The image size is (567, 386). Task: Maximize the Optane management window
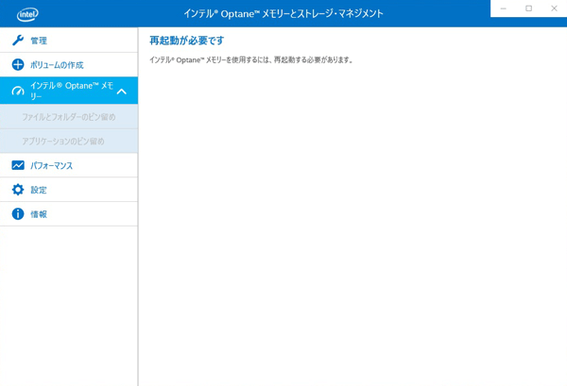(x=528, y=8)
